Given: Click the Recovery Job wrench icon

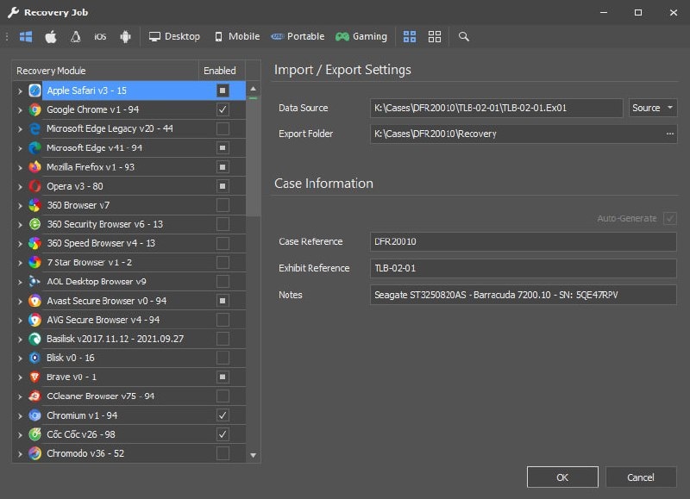Looking at the screenshot, I should point(13,12).
